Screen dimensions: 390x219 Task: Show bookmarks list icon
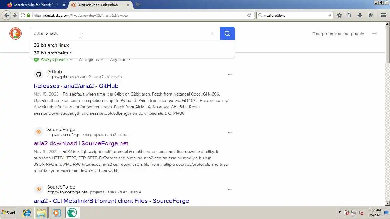pyautogui.click(x=349, y=15)
